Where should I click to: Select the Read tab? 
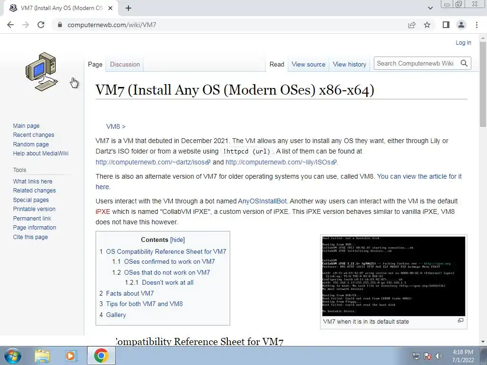coord(277,64)
